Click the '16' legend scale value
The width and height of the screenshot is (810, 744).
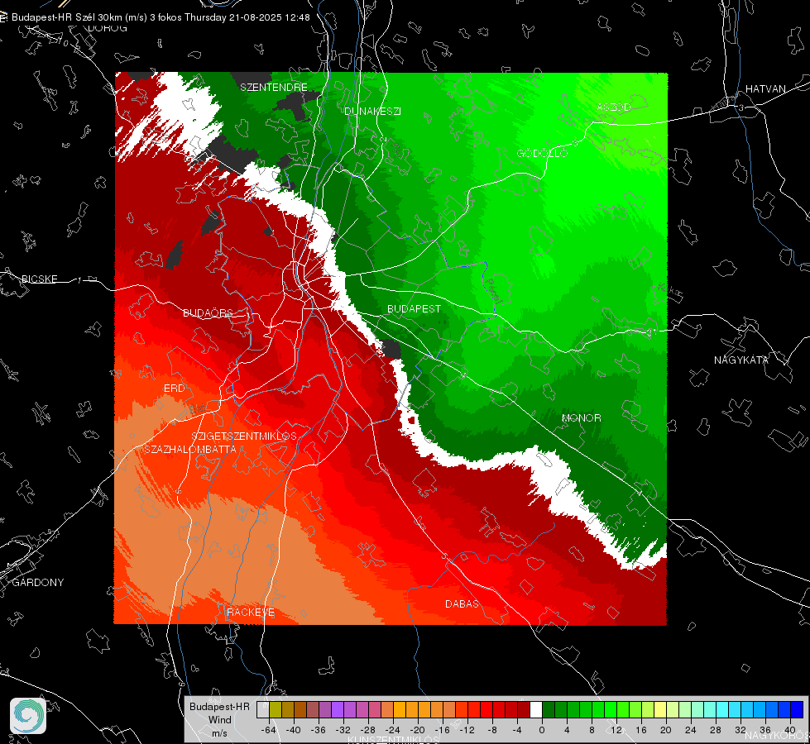point(641,730)
